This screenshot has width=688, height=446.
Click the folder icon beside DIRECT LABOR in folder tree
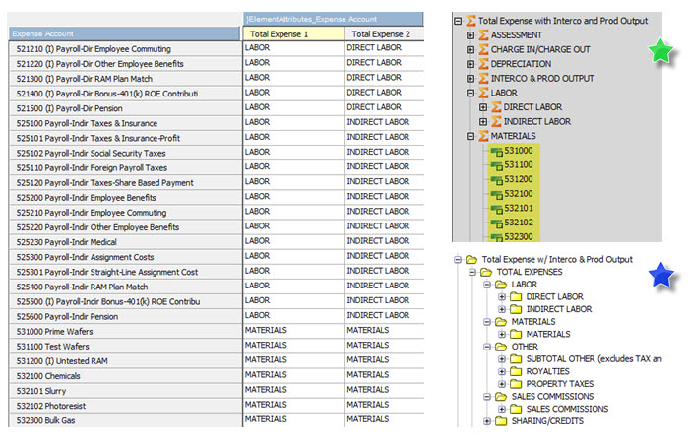(x=516, y=297)
